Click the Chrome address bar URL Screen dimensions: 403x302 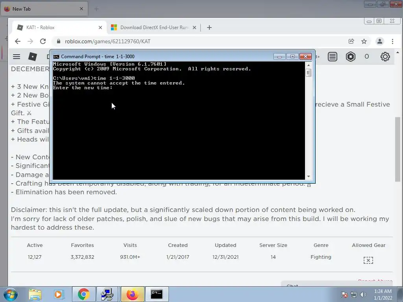(107, 41)
